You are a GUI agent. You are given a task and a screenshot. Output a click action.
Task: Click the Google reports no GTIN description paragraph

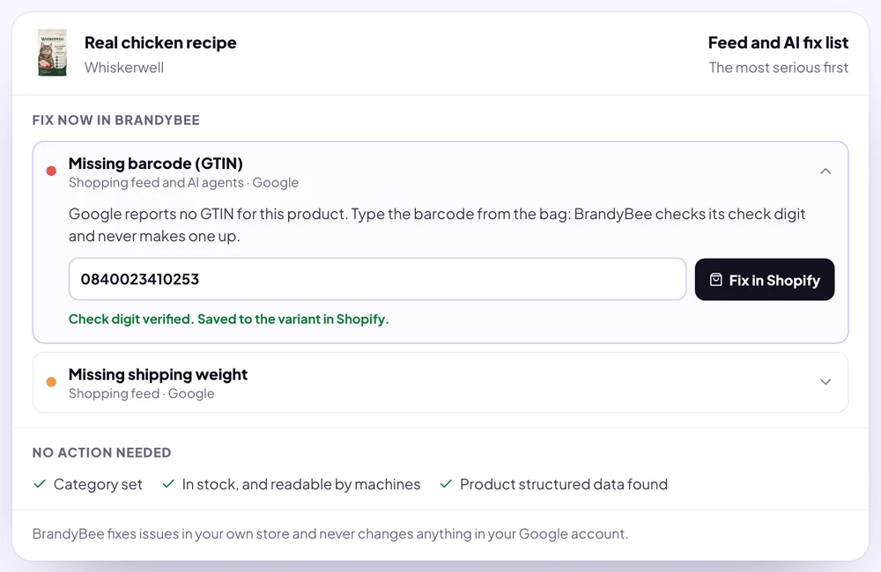(x=437, y=224)
